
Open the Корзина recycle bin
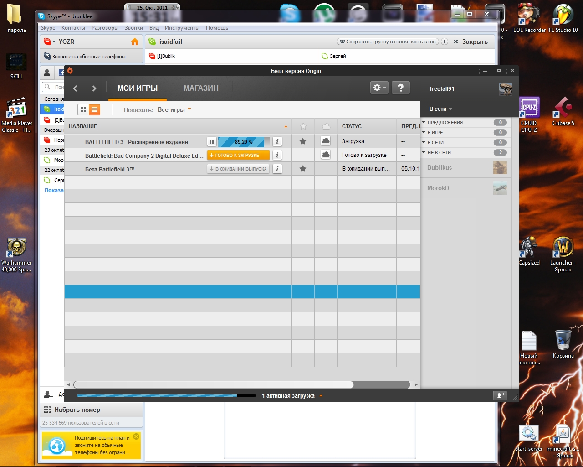[x=563, y=344]
